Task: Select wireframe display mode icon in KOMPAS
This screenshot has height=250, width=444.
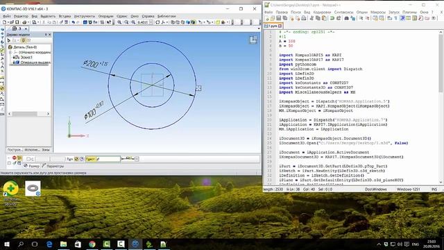Action: pyautogui.click(x=173, y=22)
